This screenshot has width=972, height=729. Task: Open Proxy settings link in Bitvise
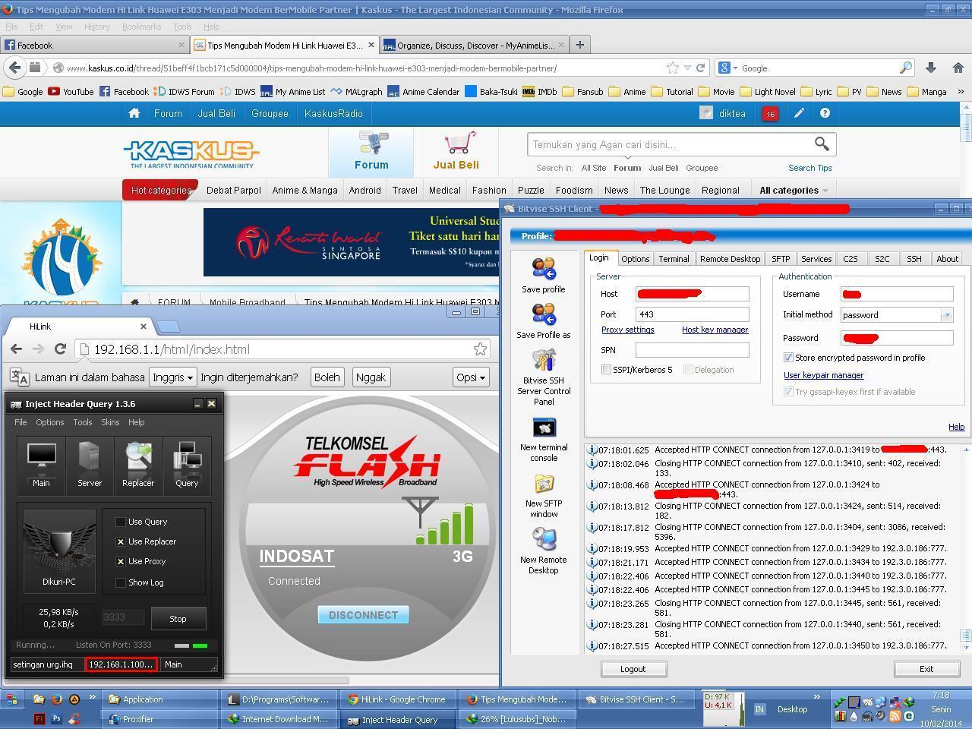coord(627,330)
